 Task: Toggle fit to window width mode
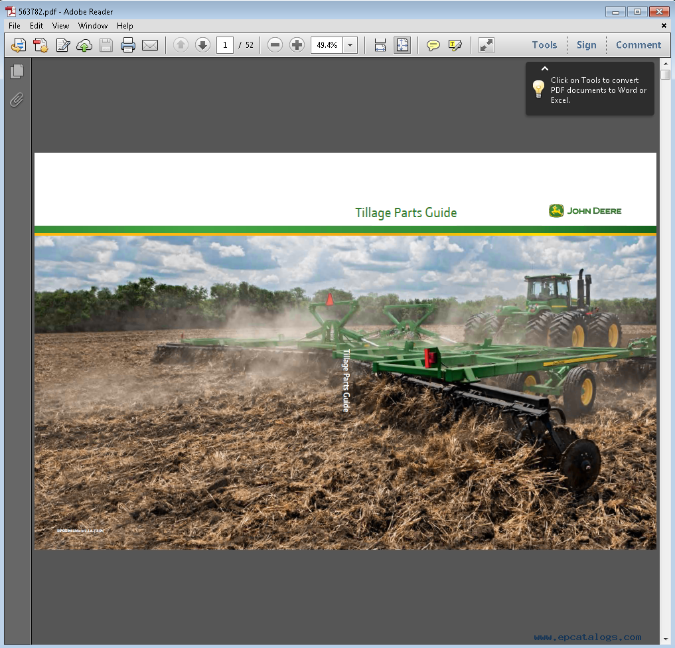coord(380,45)
